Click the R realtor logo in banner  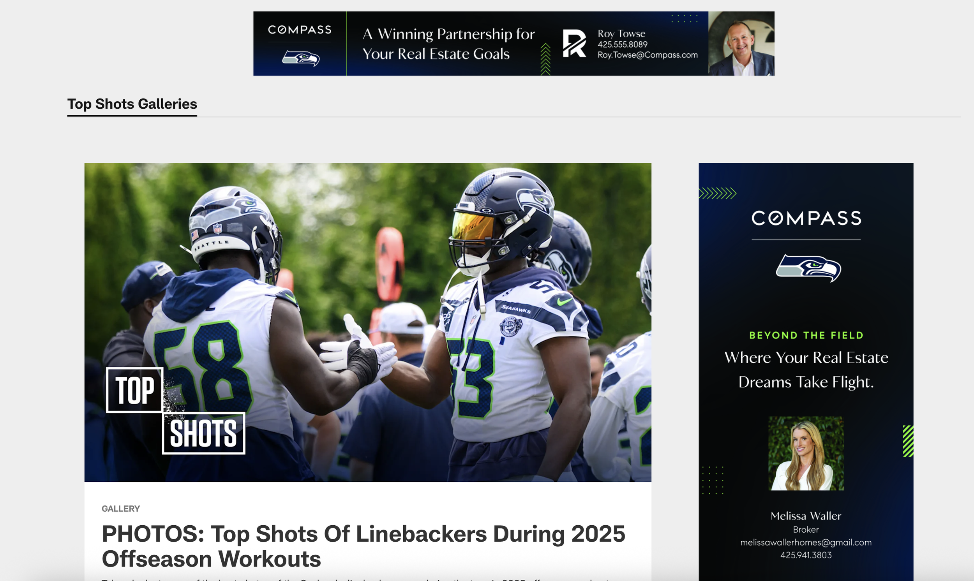click(x=574, y=44)
